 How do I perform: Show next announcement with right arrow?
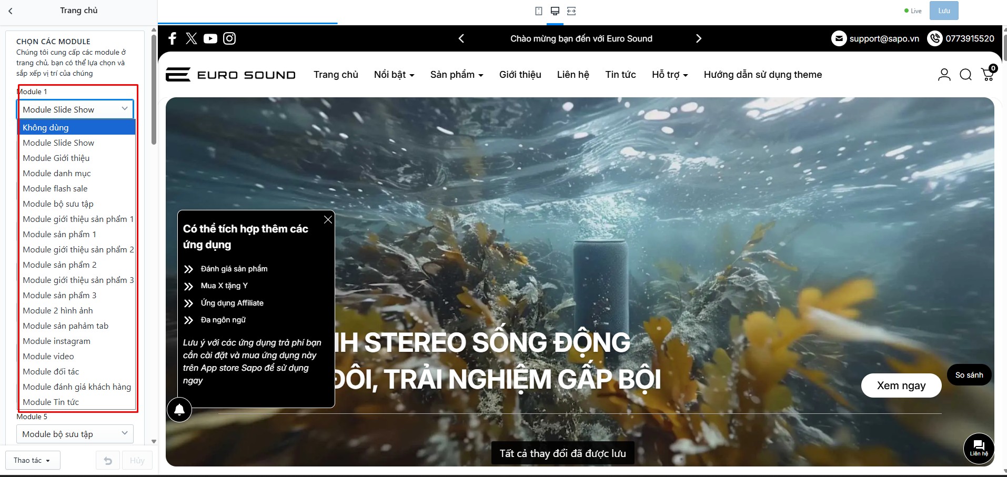pyautogui.click(x=699, y=38)
